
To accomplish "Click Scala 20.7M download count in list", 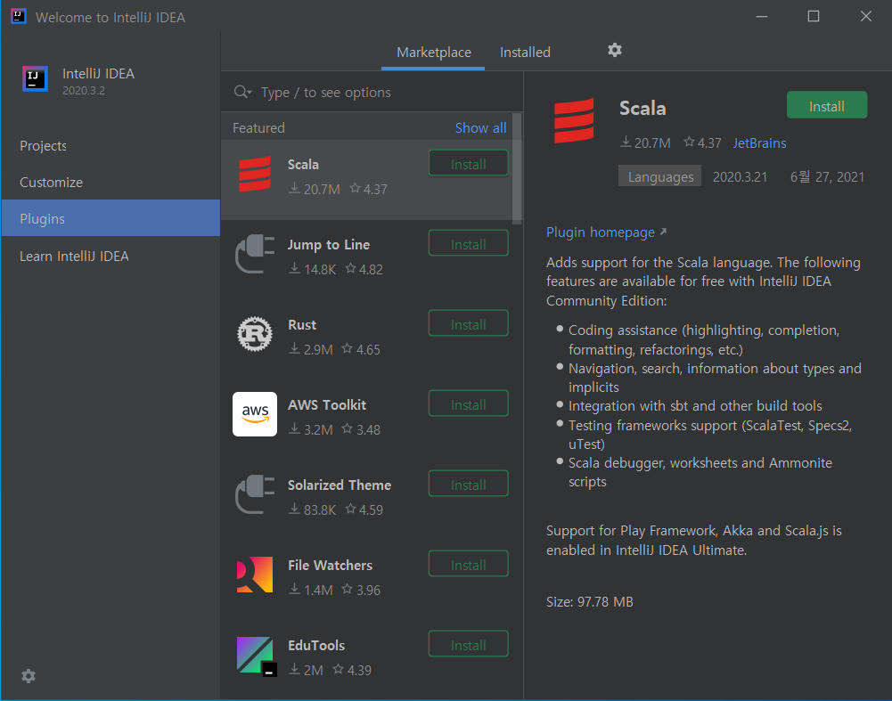I will coord(315,190).
